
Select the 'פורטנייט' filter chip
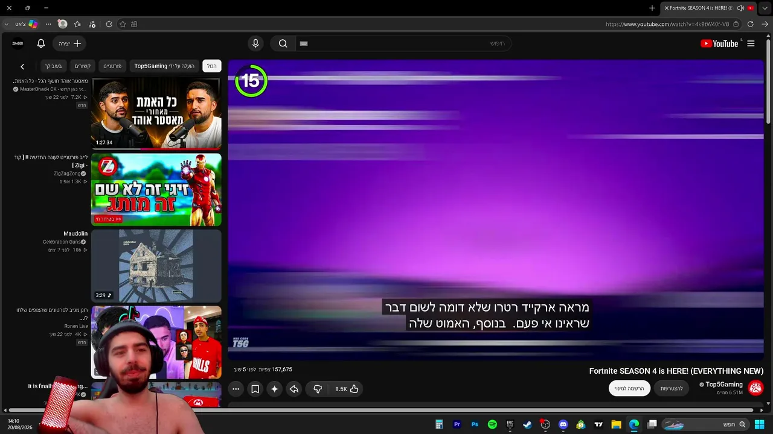[112, 66]
